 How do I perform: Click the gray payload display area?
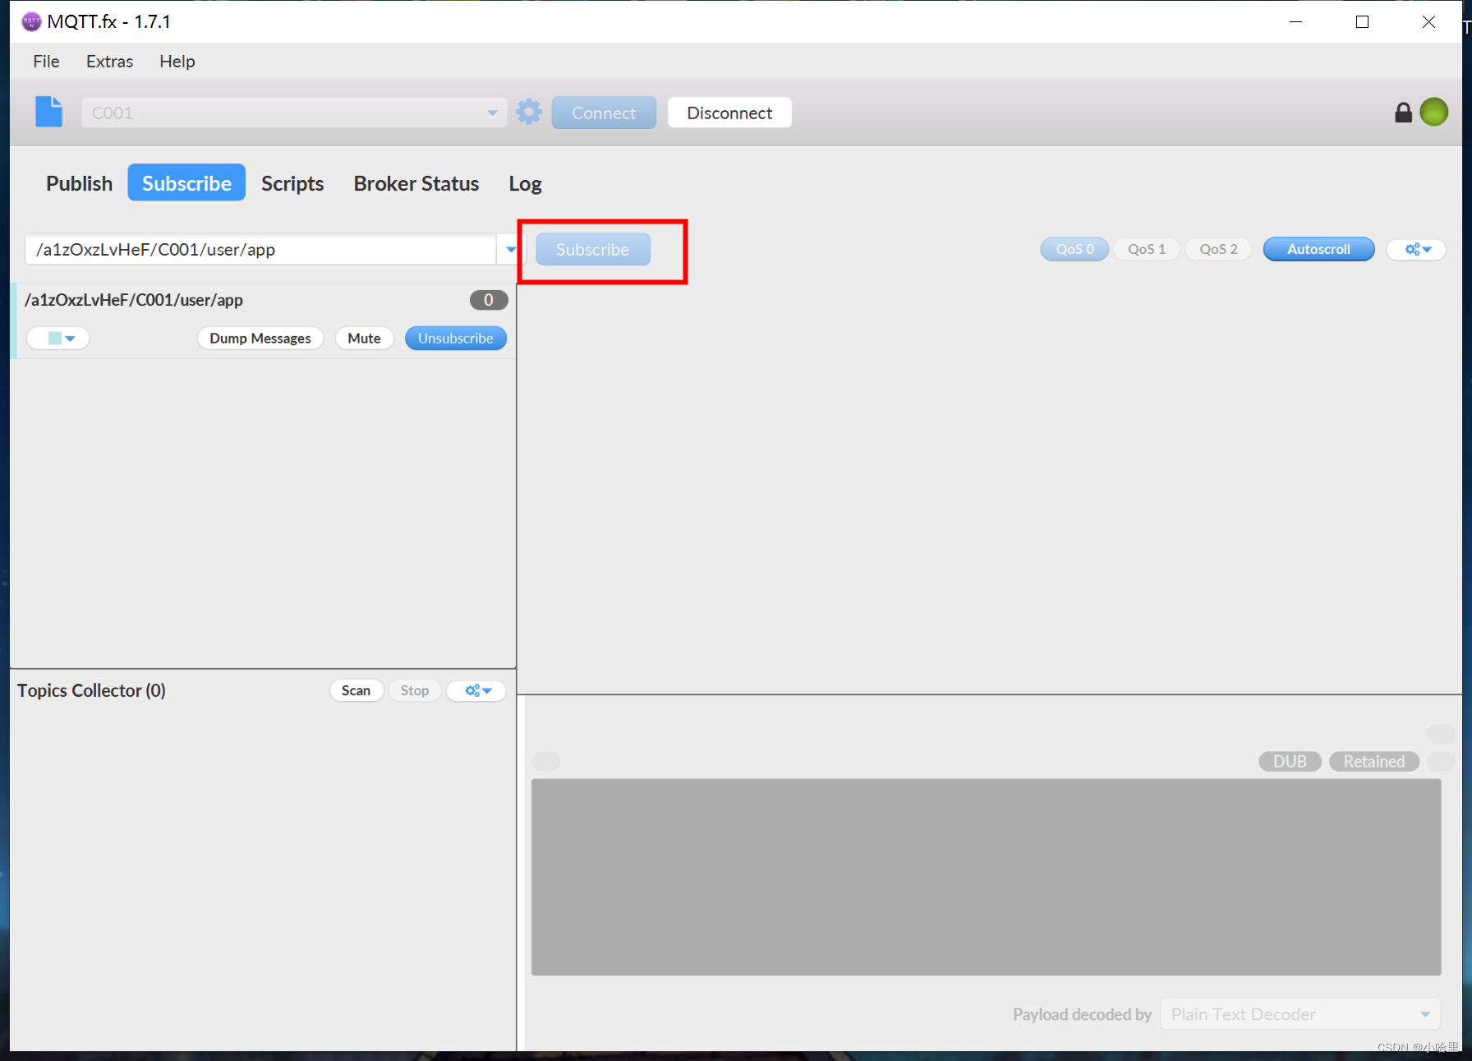(x=986, y=877)
